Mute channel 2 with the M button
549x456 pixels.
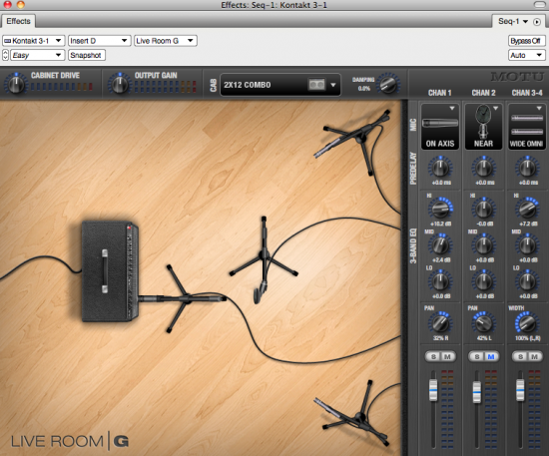[x=491, y=356]
